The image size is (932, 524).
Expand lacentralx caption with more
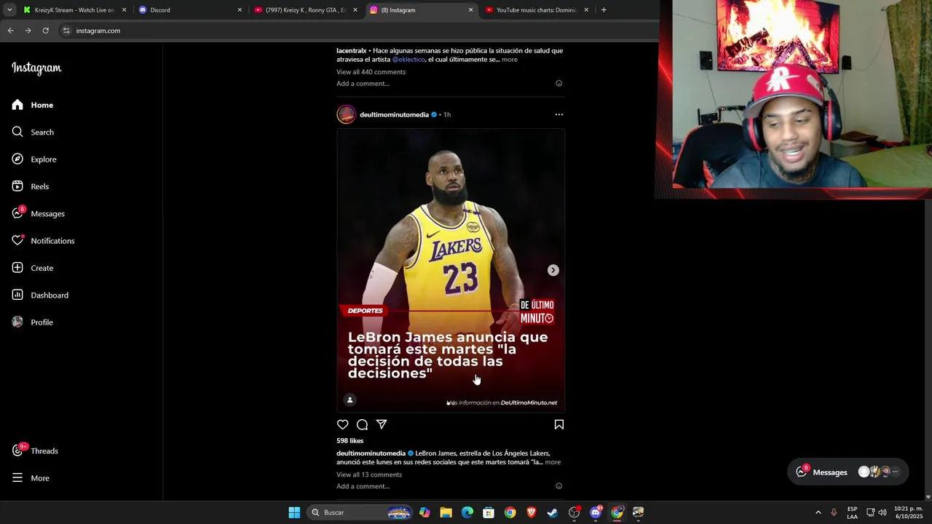[x=510, y=60]
